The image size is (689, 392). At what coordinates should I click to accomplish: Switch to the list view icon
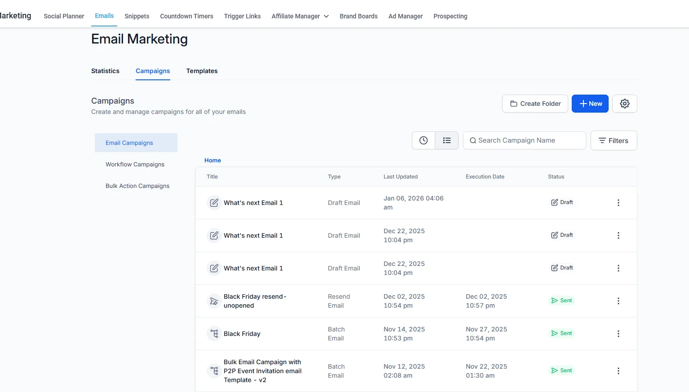[x=447, y=140]
